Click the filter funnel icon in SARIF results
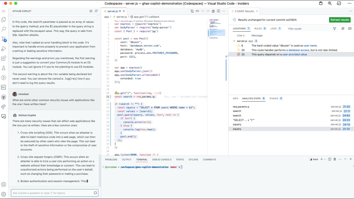354x199 pixels. [x=334, y=29]
